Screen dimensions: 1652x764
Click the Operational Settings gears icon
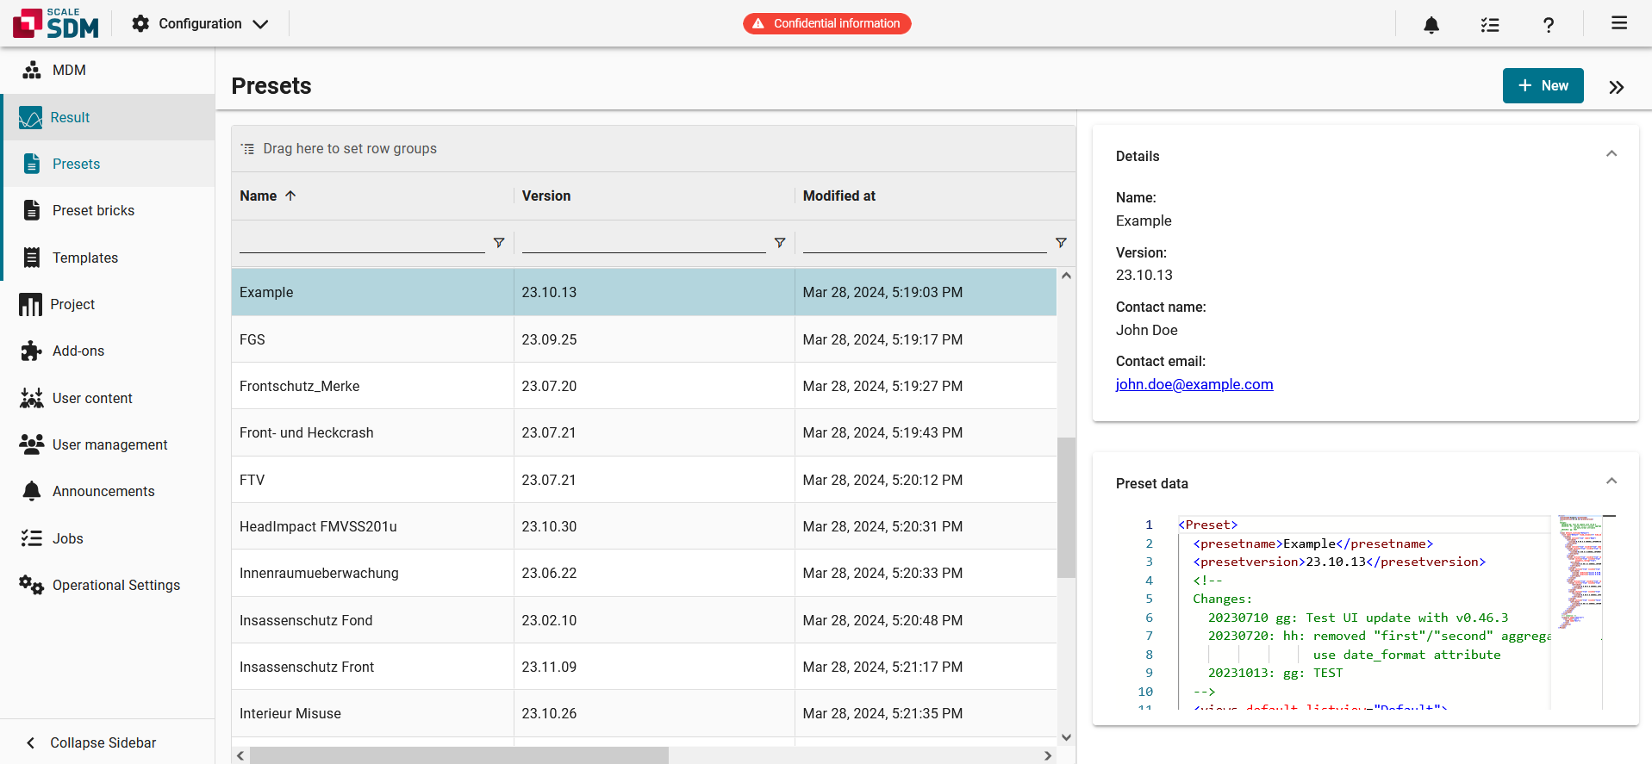(32, 585)
